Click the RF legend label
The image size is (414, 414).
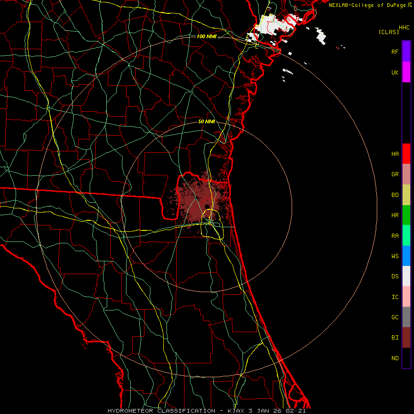tap(395, 52)
